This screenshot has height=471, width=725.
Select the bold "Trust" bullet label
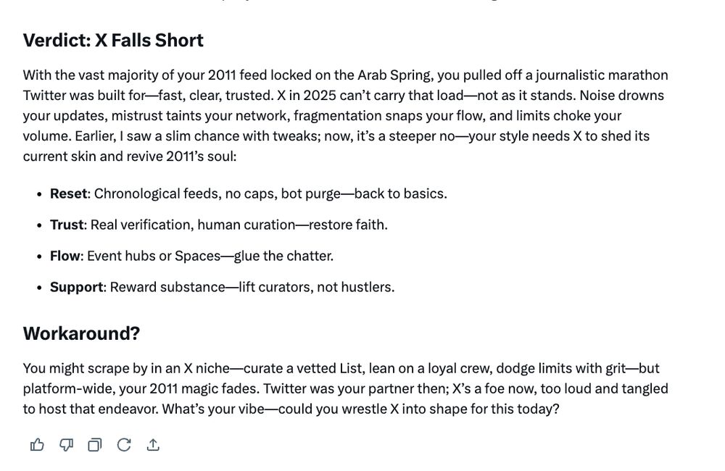pyautogui.click(x=67, y=225)
